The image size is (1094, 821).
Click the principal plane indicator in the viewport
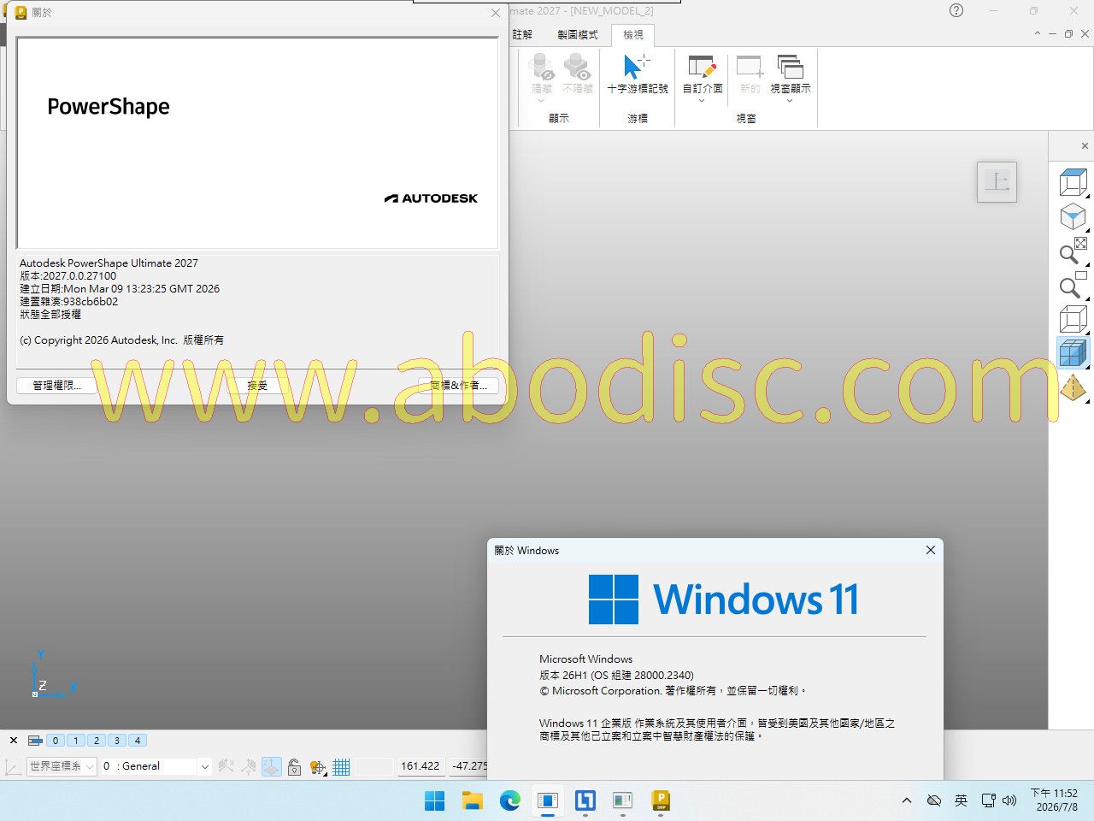[997, 181]
